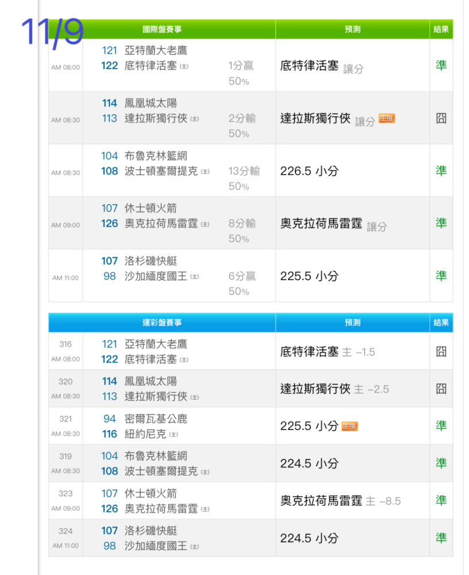
Task: Select '225.5 小分' in the 國際盤賽事 table
Action: pyautogui.click(x=309, y=276)
